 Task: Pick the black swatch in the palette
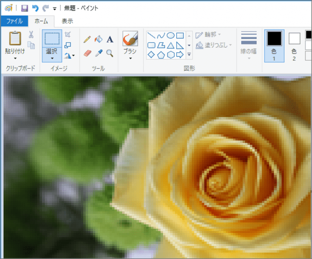(308, 35)
